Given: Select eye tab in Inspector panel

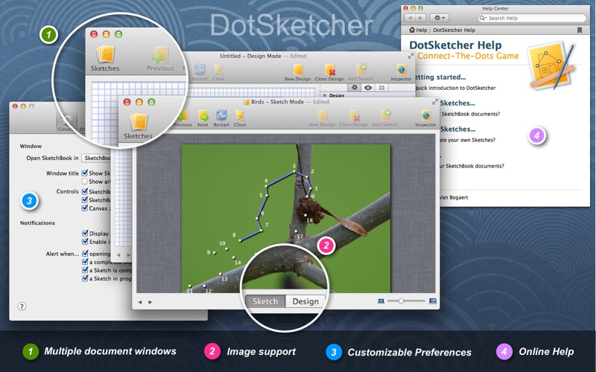Looking at the screenshot, I should click(368, 88).
